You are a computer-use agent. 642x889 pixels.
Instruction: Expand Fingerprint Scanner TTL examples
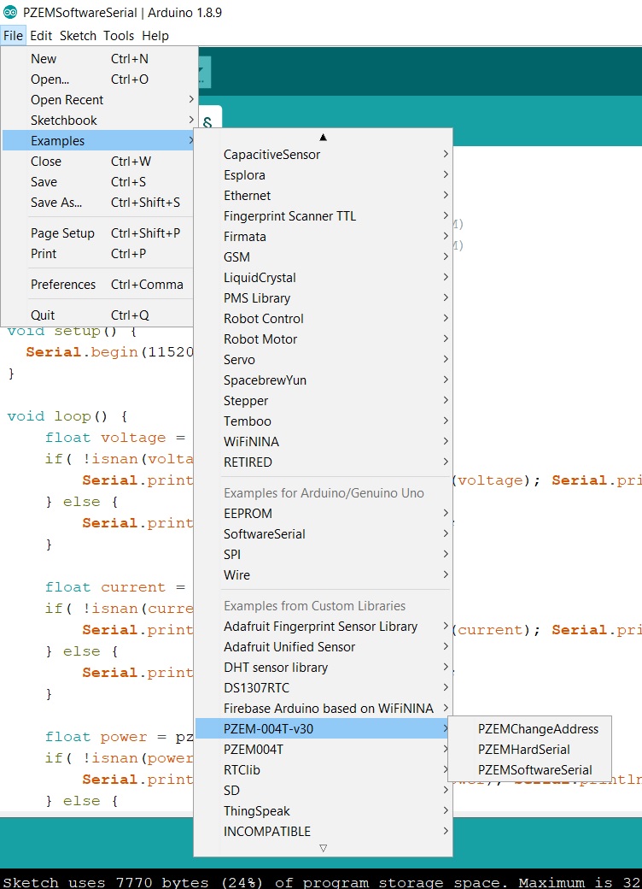click(x=324, y=216)
